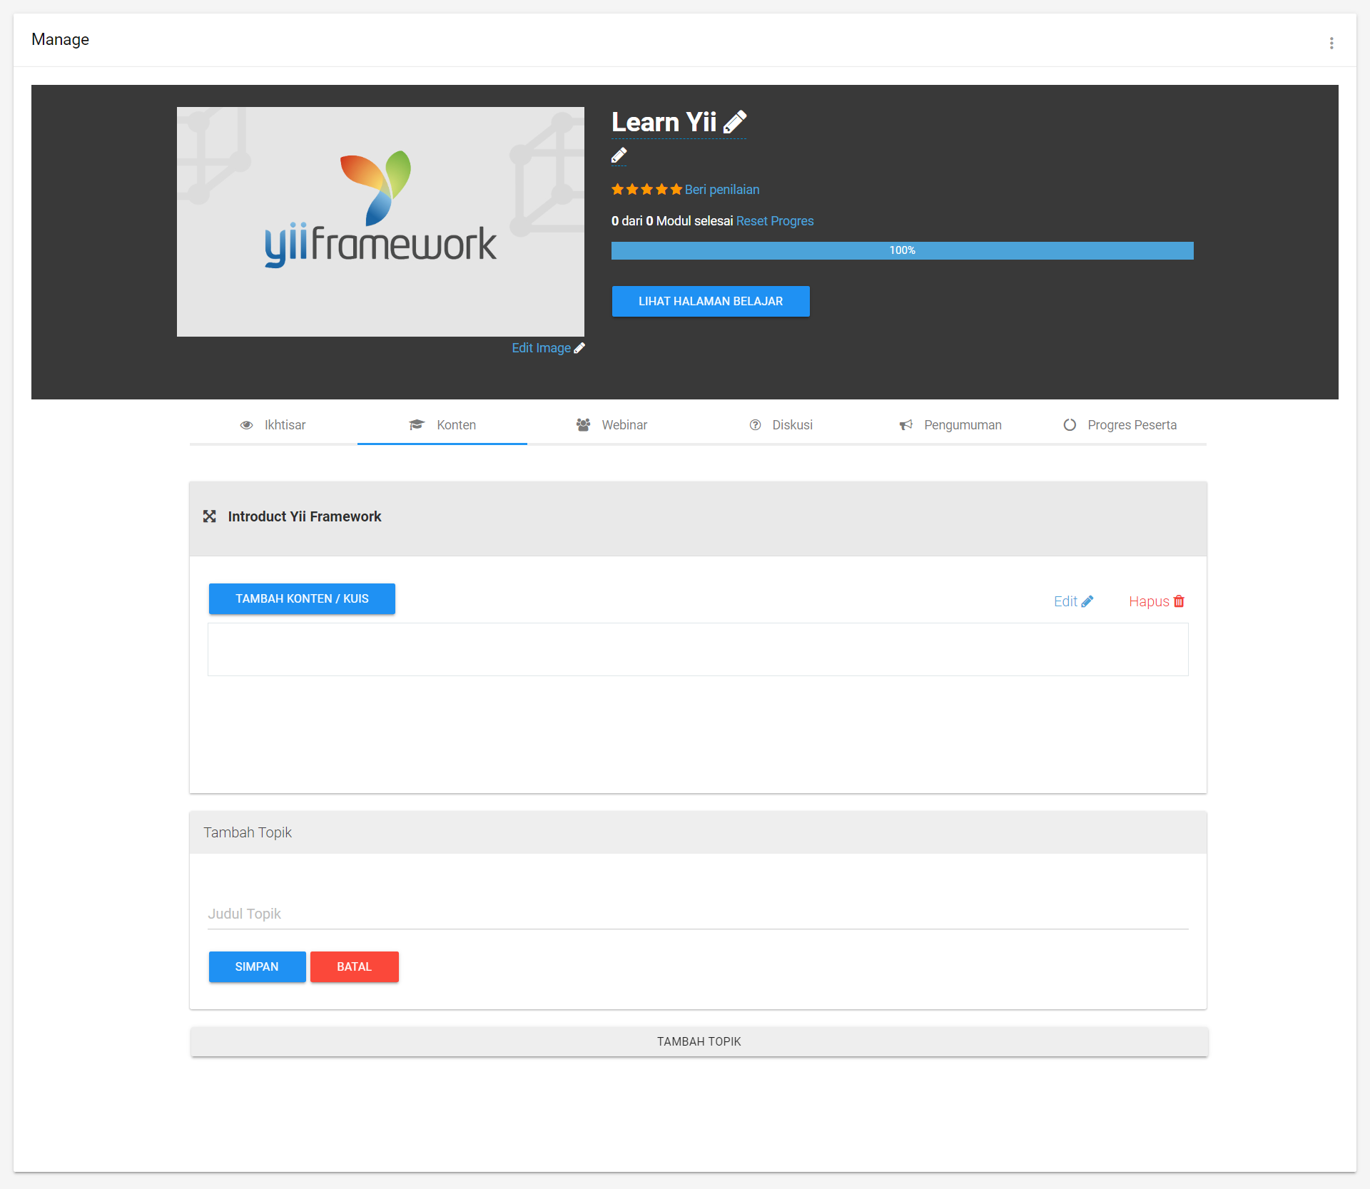Click the first rating star

coord(618,189)
